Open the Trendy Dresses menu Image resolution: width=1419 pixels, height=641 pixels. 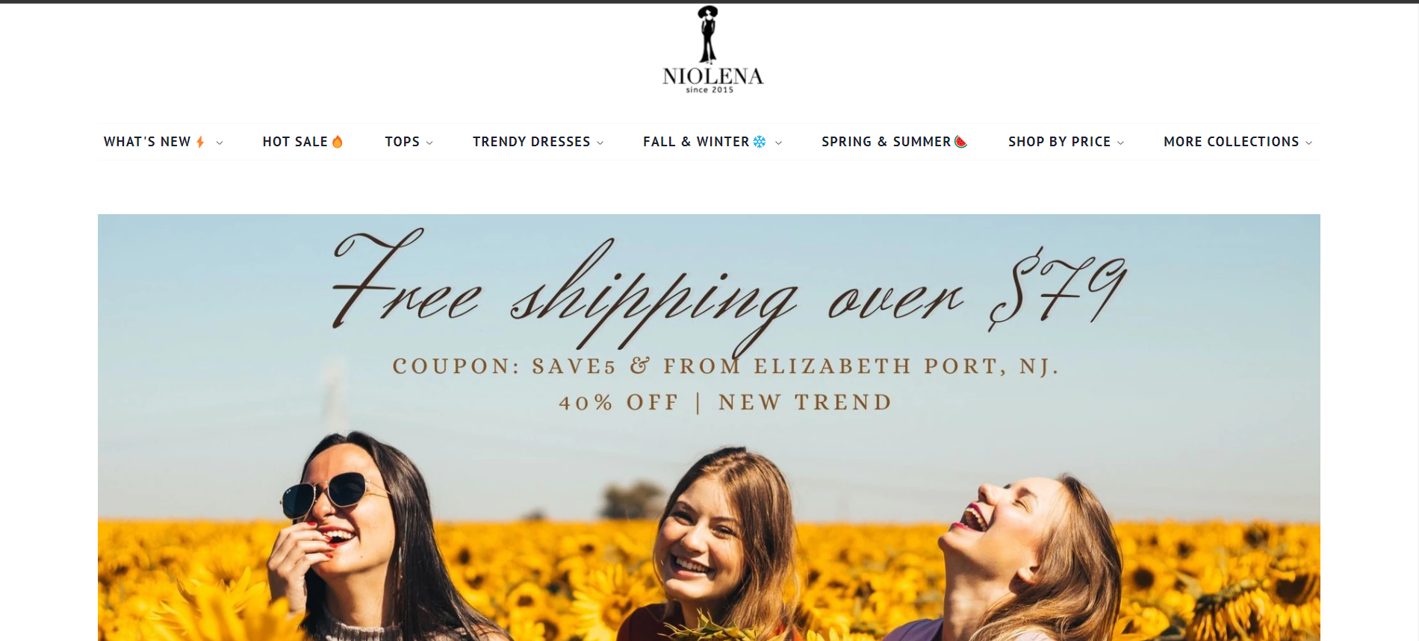click(531, 142)
